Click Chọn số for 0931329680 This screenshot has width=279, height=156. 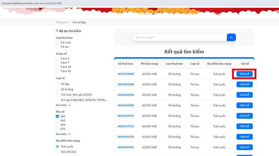pos(245,74)
